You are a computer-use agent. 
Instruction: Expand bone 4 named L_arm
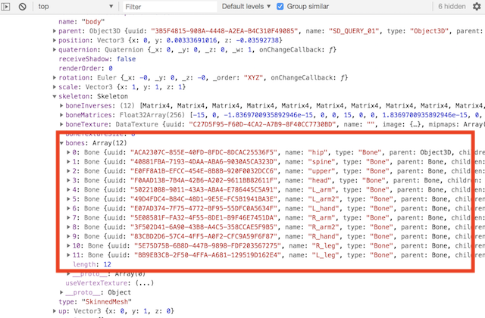tap(69, 190)
